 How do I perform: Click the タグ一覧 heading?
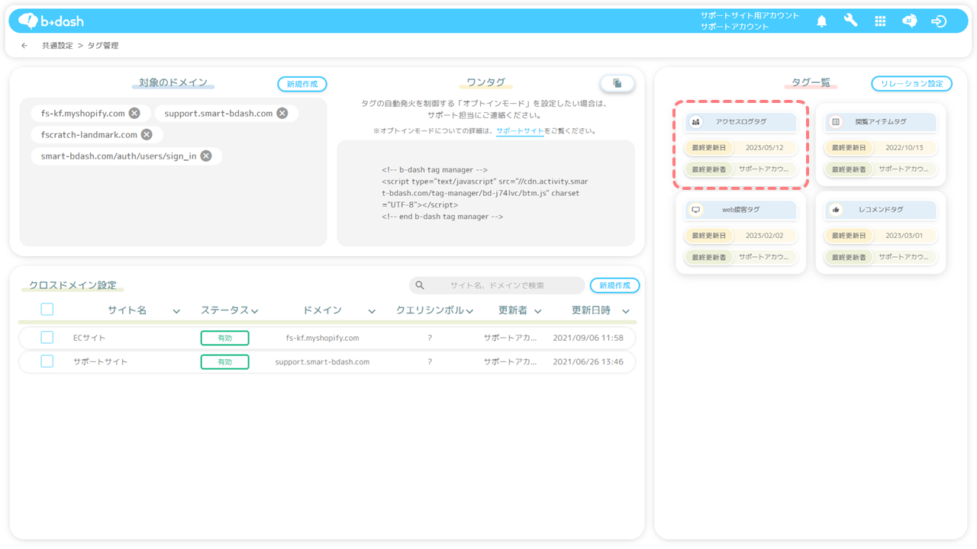coord(811,82)
